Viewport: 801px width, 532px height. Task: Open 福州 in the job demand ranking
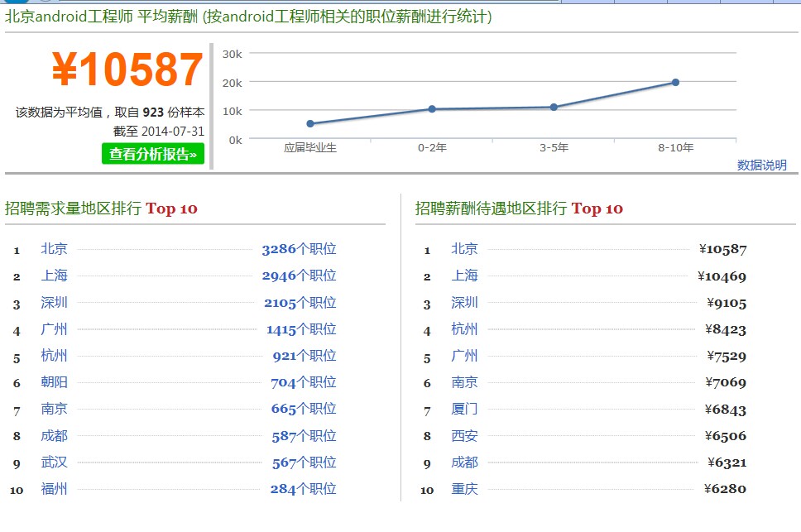[54, 489]
